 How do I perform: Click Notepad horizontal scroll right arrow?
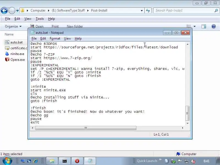click(x=183, y=128)
